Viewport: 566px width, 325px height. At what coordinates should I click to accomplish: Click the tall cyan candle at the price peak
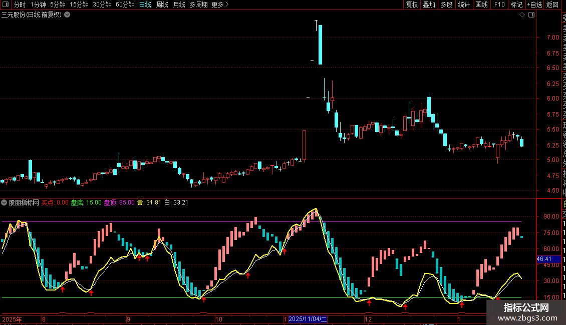point(320,44)
